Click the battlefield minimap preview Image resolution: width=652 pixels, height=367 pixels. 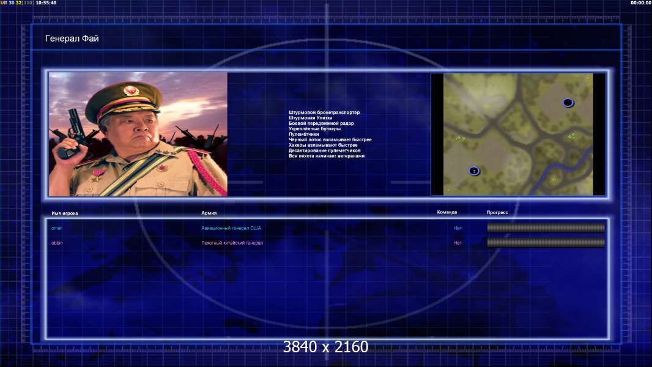click(x=518, y=134)
